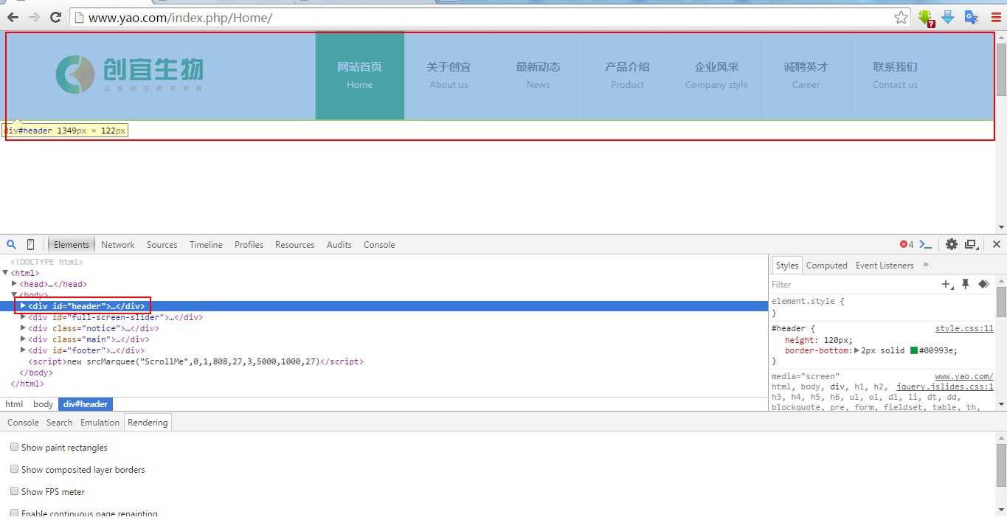Viewport: 1007px width, 520px height.
Task: Open the green download extension icon
Action: click(x=927, y=18)
